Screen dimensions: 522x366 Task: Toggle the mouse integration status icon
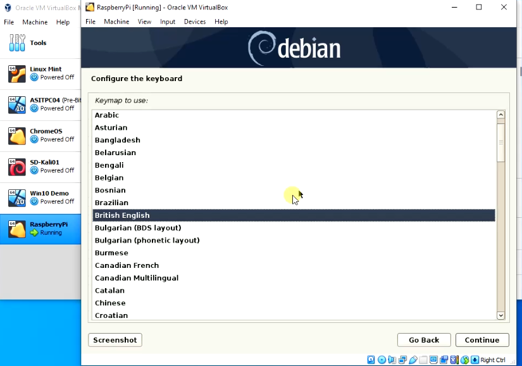tap(464, 360)
